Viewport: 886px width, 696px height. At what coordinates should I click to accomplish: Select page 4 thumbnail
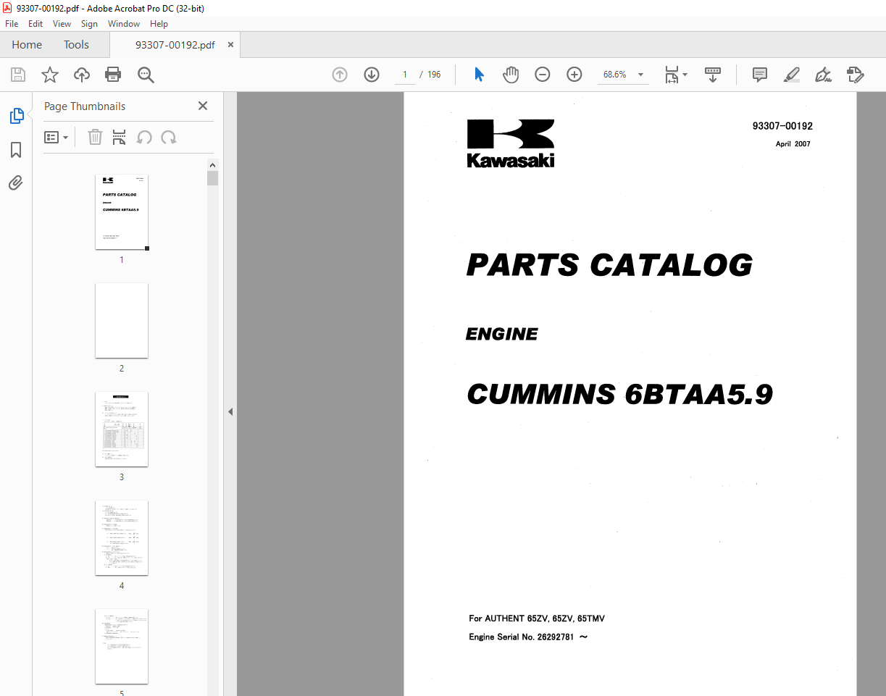122,538
